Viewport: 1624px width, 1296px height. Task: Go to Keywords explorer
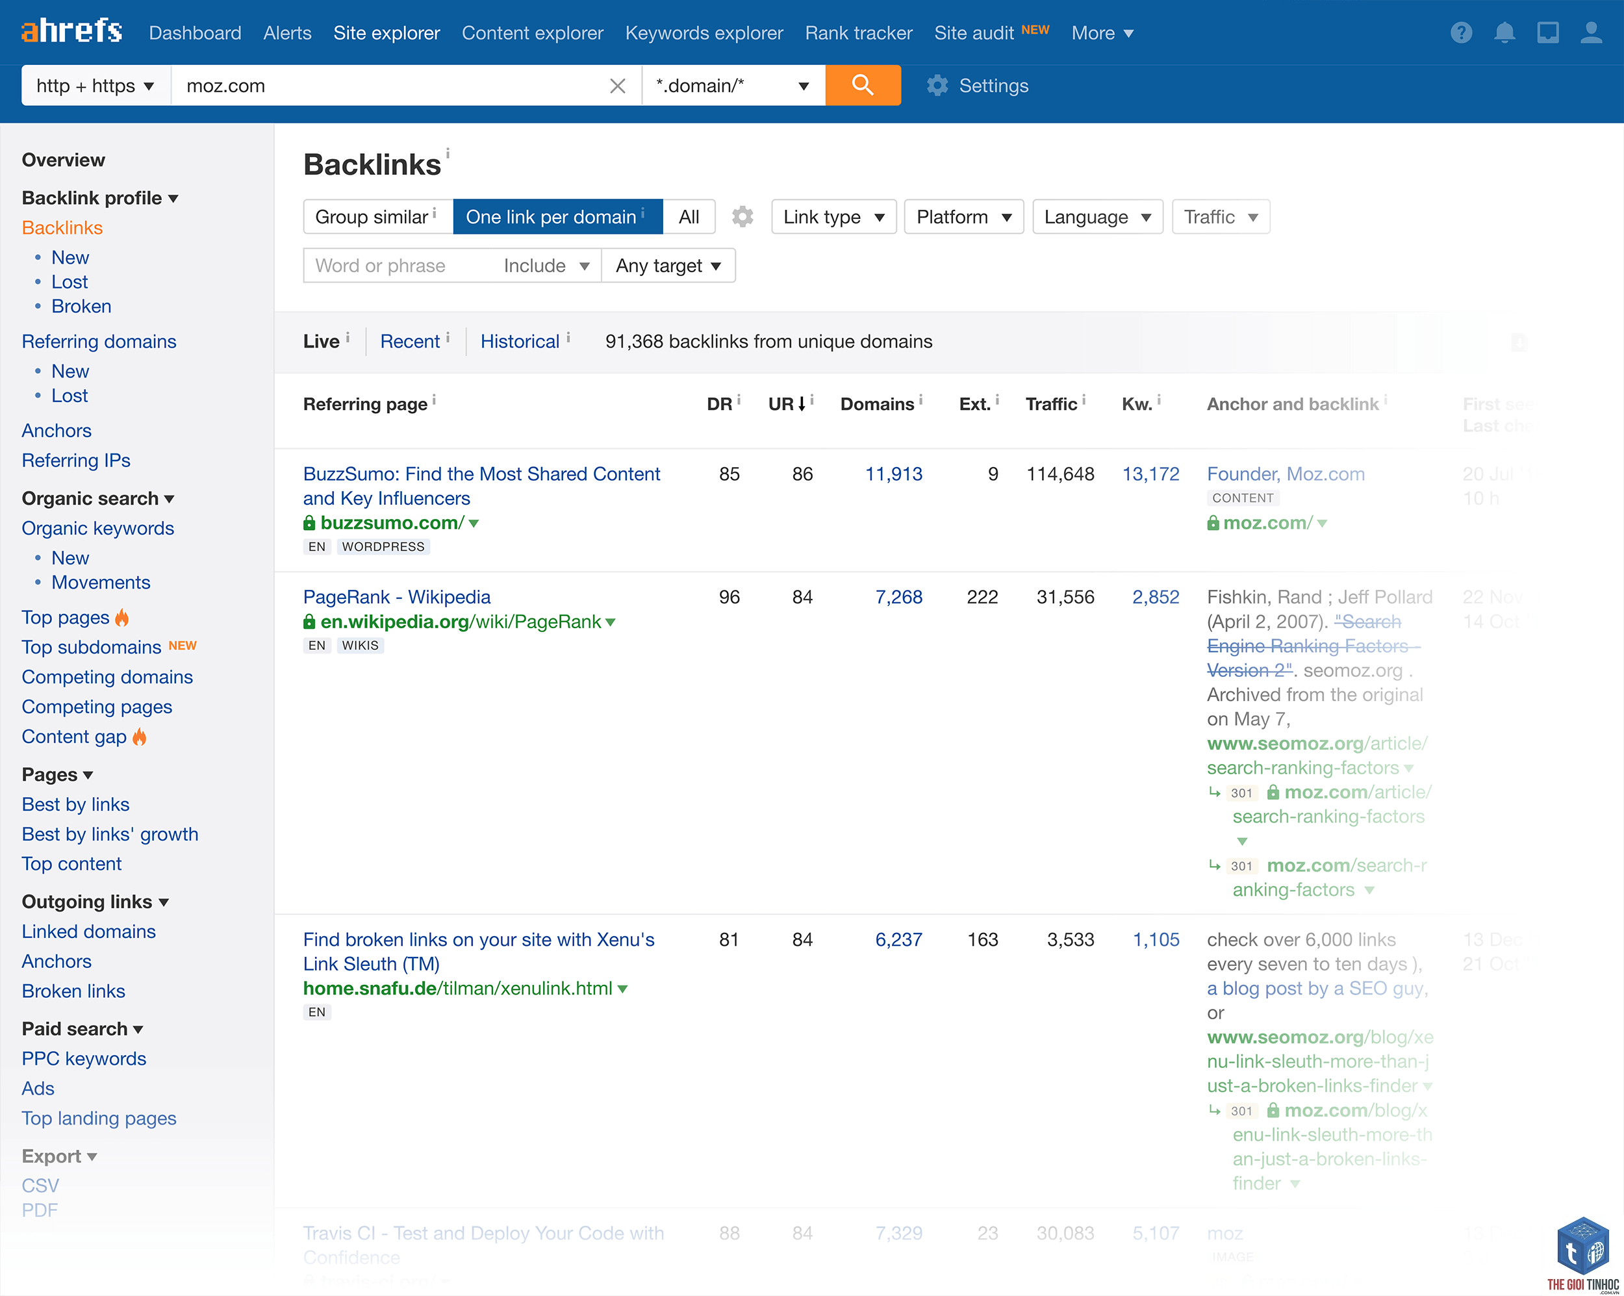(704, 32)
